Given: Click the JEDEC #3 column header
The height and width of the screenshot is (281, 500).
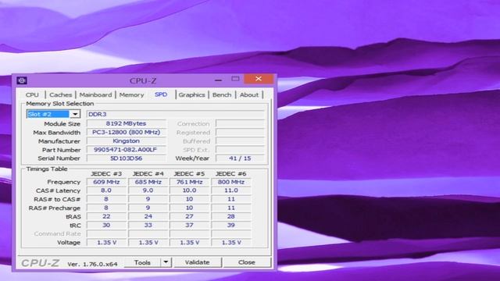Looking at the screenshot, I should tap(106, 173).
